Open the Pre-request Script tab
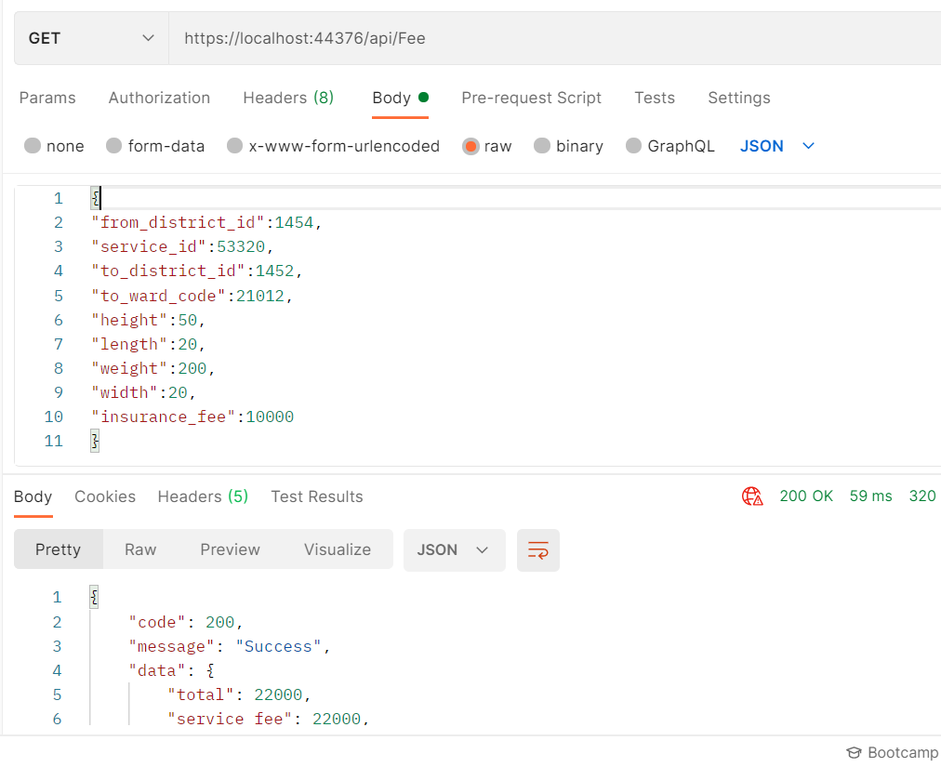 point(531,98)
